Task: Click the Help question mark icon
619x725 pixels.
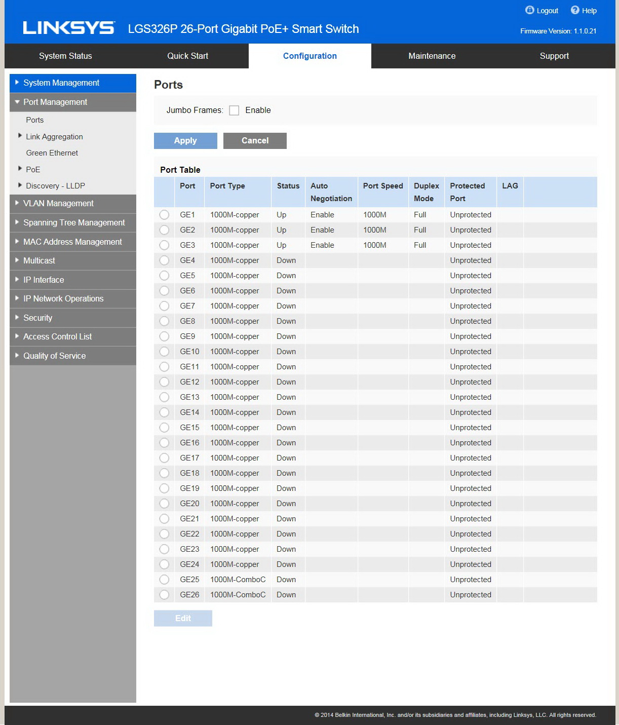Action: (x=575, y=10)
